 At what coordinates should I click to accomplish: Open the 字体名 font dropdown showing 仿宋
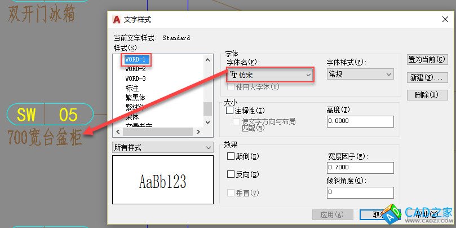tap(269, 74)
